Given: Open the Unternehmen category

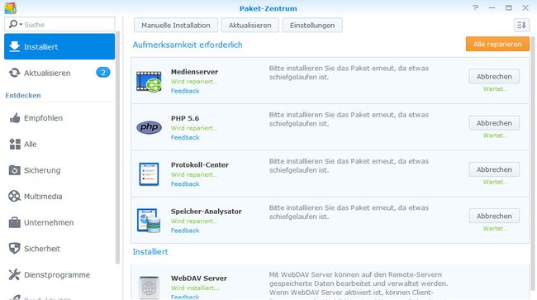Looking at the screenshot, I should [59, 222].
